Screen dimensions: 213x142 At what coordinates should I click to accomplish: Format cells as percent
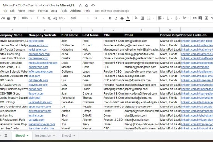pyautogui.click(x=44, y=18)
